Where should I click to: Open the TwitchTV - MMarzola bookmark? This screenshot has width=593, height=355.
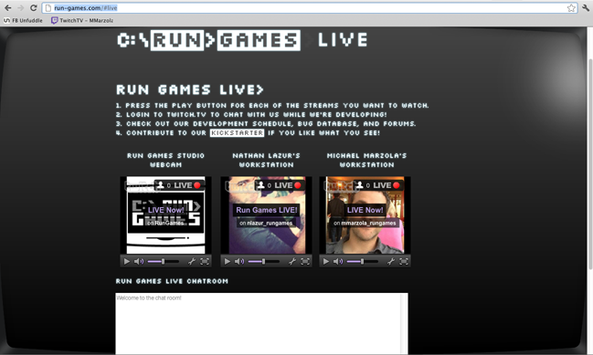(82, 20)
